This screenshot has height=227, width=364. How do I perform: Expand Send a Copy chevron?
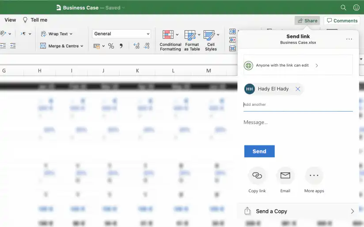(353, 211)
